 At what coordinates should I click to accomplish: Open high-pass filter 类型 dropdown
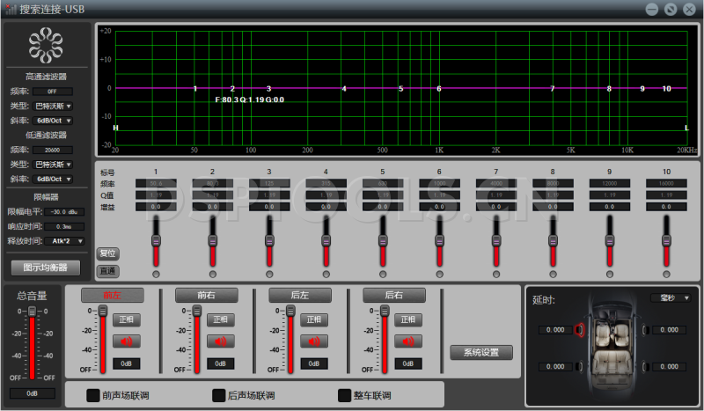point(53,106)
